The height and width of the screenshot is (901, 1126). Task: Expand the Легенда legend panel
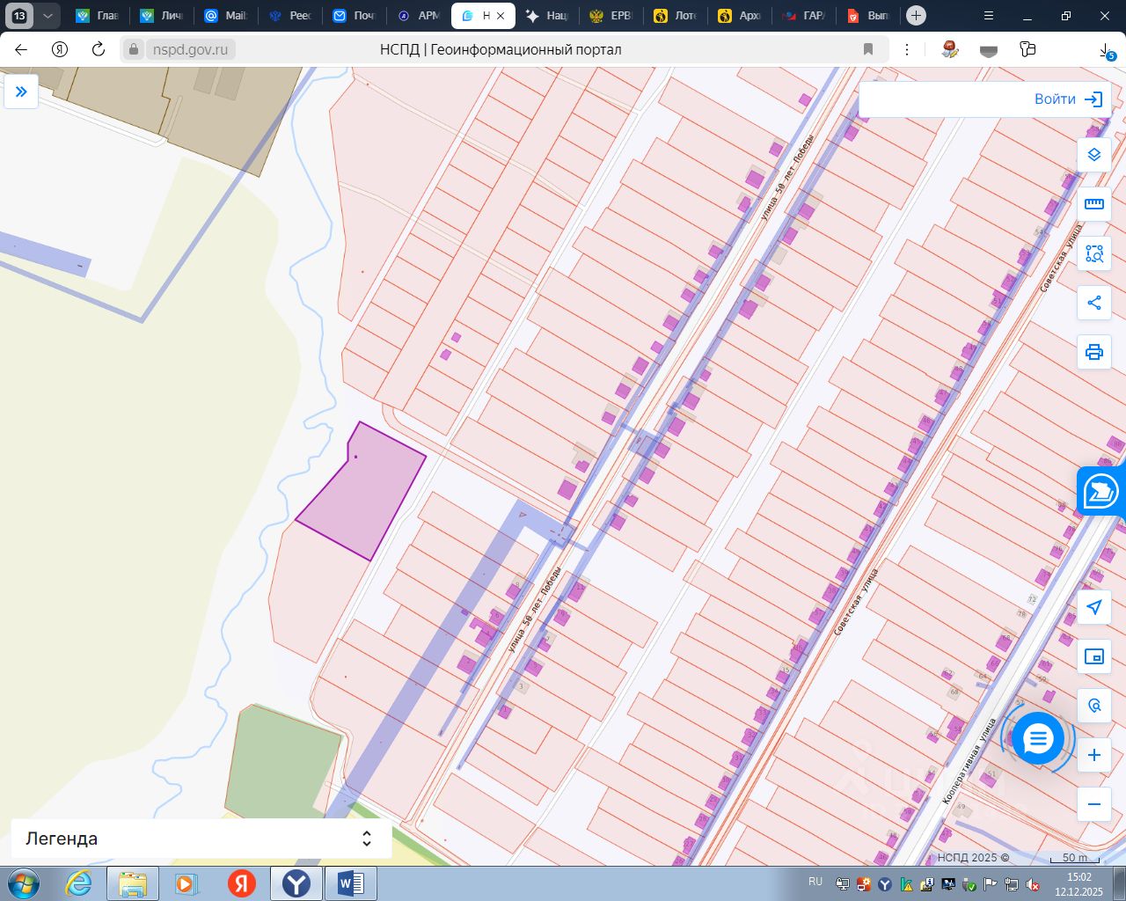pos(201,839)
